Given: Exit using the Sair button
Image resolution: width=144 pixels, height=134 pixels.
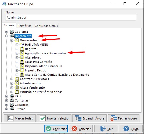Looking at the screenshot, I should tap(106, 129).
